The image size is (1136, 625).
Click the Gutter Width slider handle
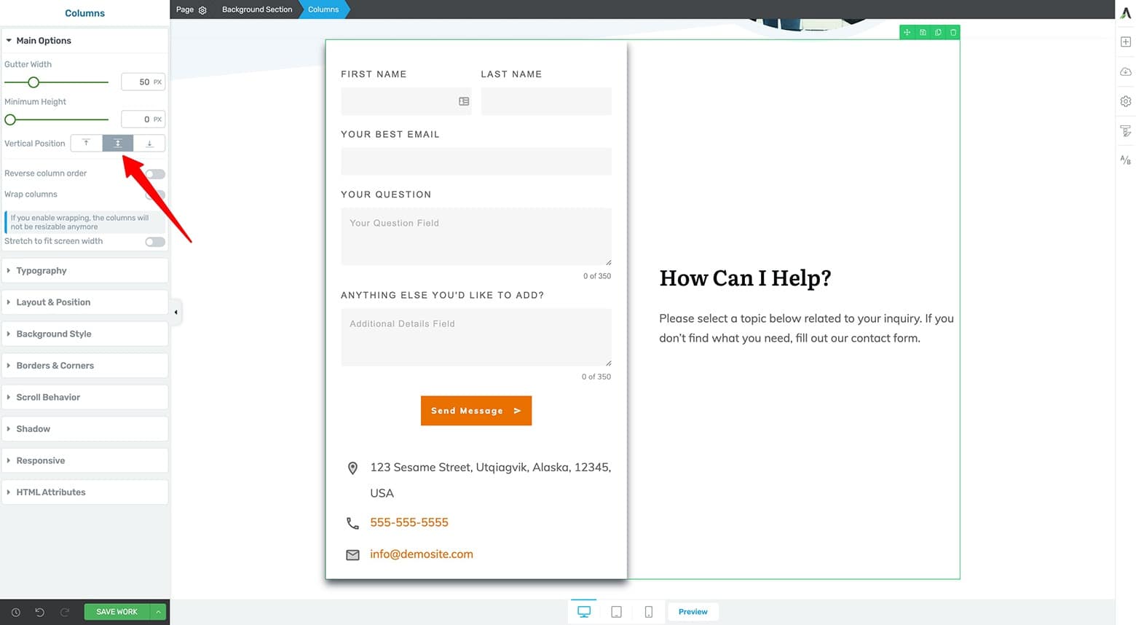[33, 82]
